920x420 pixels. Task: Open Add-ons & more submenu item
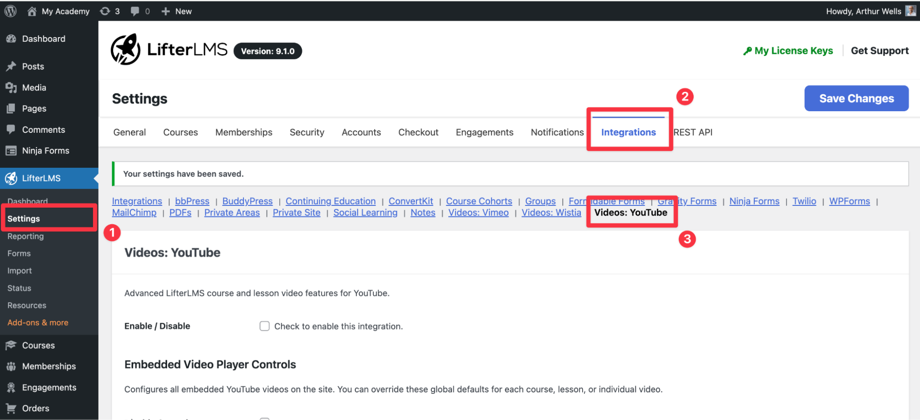[38, 323]
